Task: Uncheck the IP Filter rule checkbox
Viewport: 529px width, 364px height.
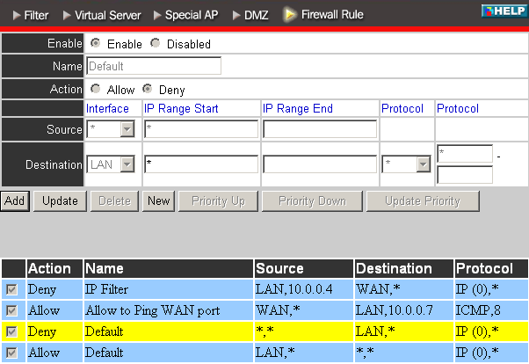Action: point(11,289)
